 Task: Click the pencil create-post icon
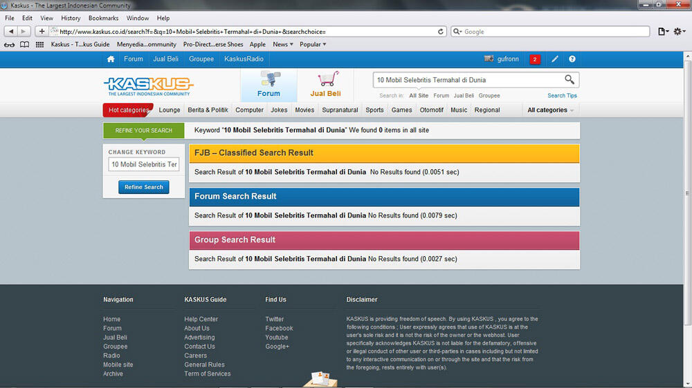point(555,59)
